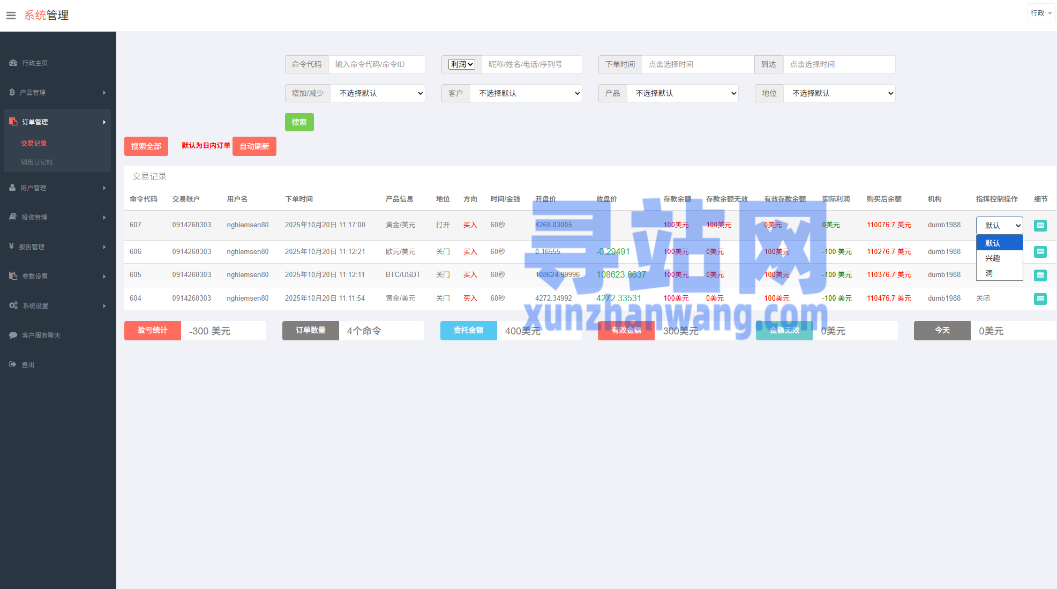Open details icon for order 607
This screenshot has height=589, width=1057.
(x=1040, y=226)
